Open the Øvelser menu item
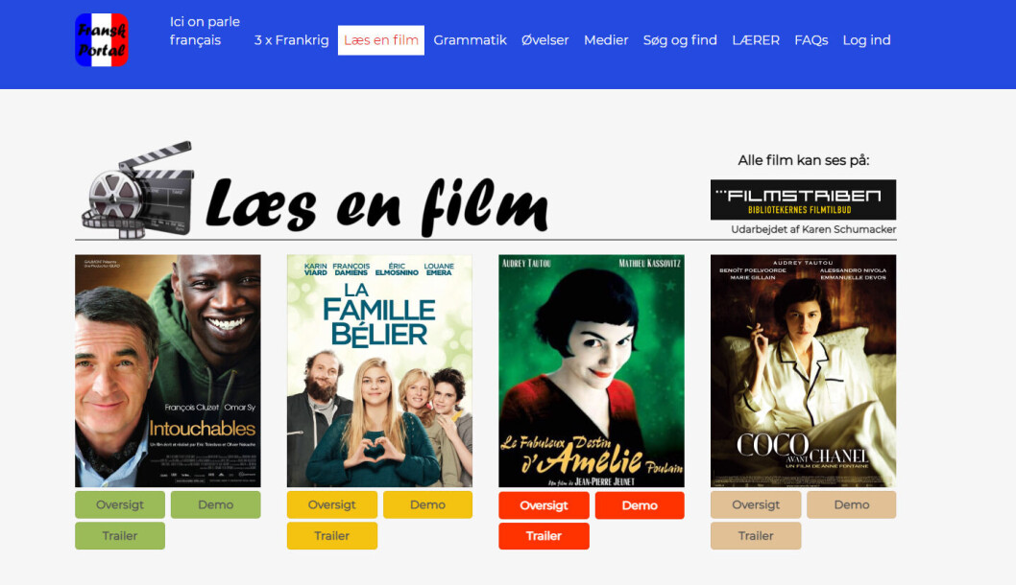The image size is (1016, 585). coord(544,40)
